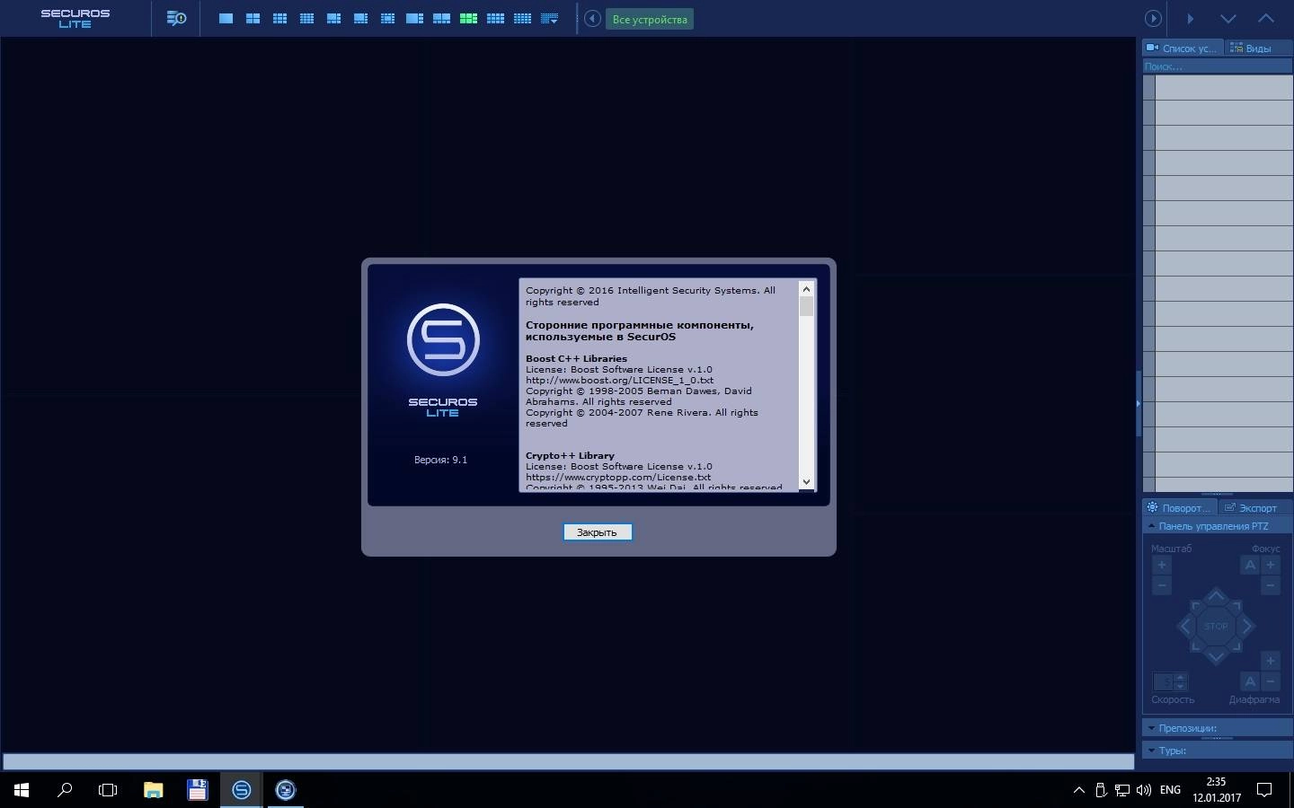Viewport: 1294px width, 808px height.
Task: Open File Explorer from the taskbar
Action: pyautogui.click(x=153, y=790)
